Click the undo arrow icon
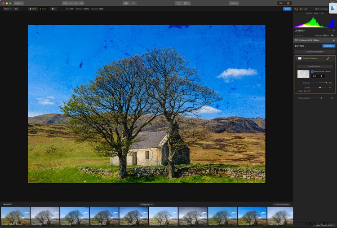337x228 pixels. (x=178, y=3)
